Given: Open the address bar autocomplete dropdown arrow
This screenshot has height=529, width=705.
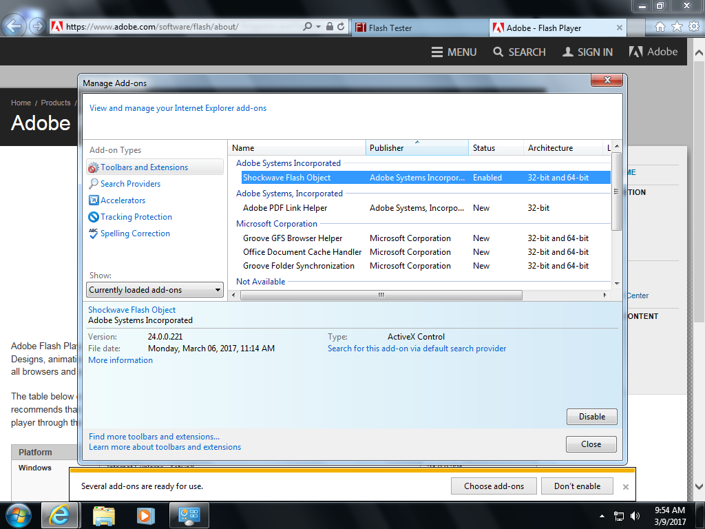Looking at the screenshot, I should 318,27.
